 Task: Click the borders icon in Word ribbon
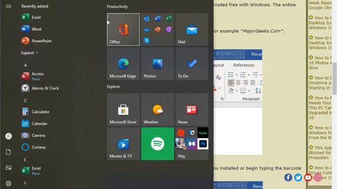tap(243, 90)
